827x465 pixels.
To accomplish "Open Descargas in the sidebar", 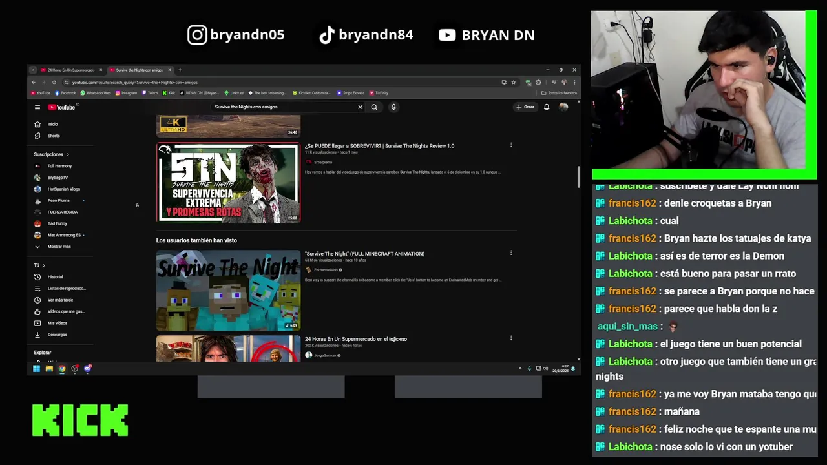I will 51,335.
